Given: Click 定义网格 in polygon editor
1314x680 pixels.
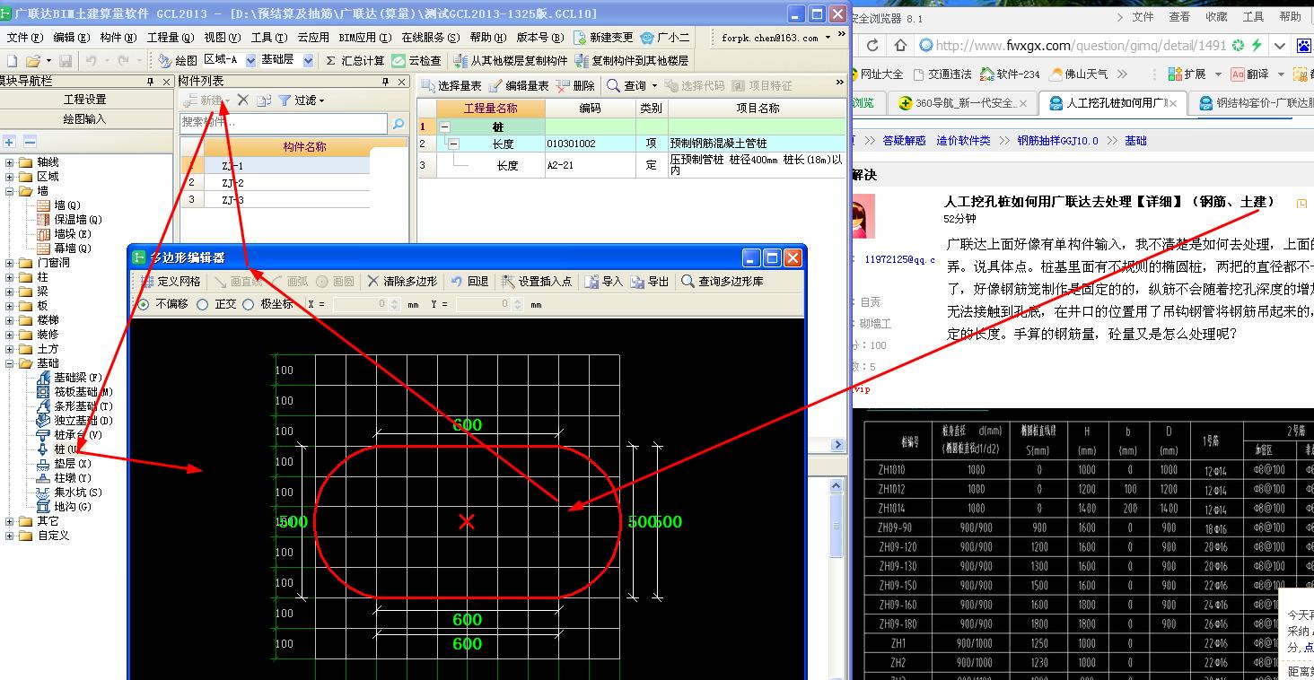Looking at the screenshot, I should coord(171,281).
